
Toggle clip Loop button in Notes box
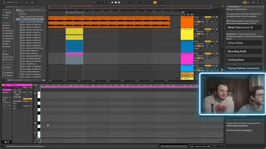click(x=28, y=99)
